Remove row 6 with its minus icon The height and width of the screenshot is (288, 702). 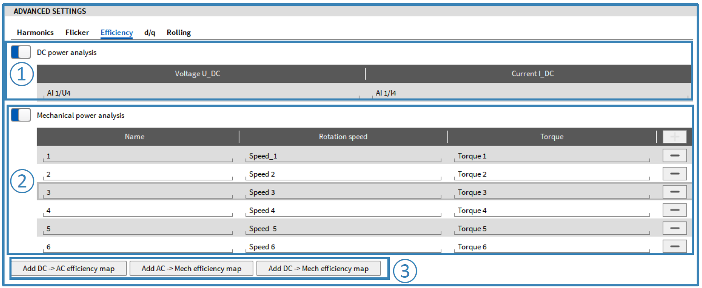(x=674, y=246)
